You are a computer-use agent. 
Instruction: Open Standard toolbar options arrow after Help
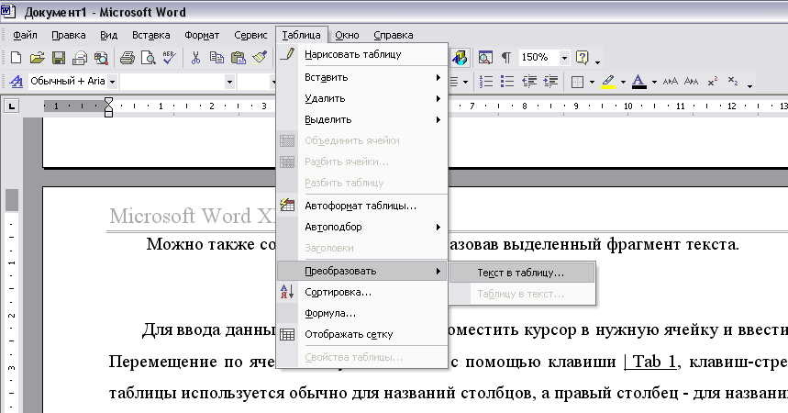click(x=597, y=61)
